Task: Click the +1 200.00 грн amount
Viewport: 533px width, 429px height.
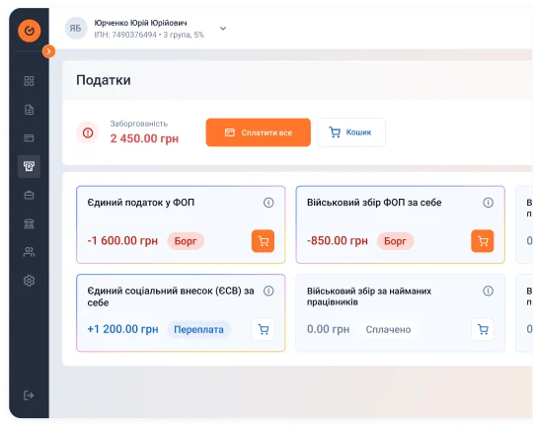Action: 122,329
